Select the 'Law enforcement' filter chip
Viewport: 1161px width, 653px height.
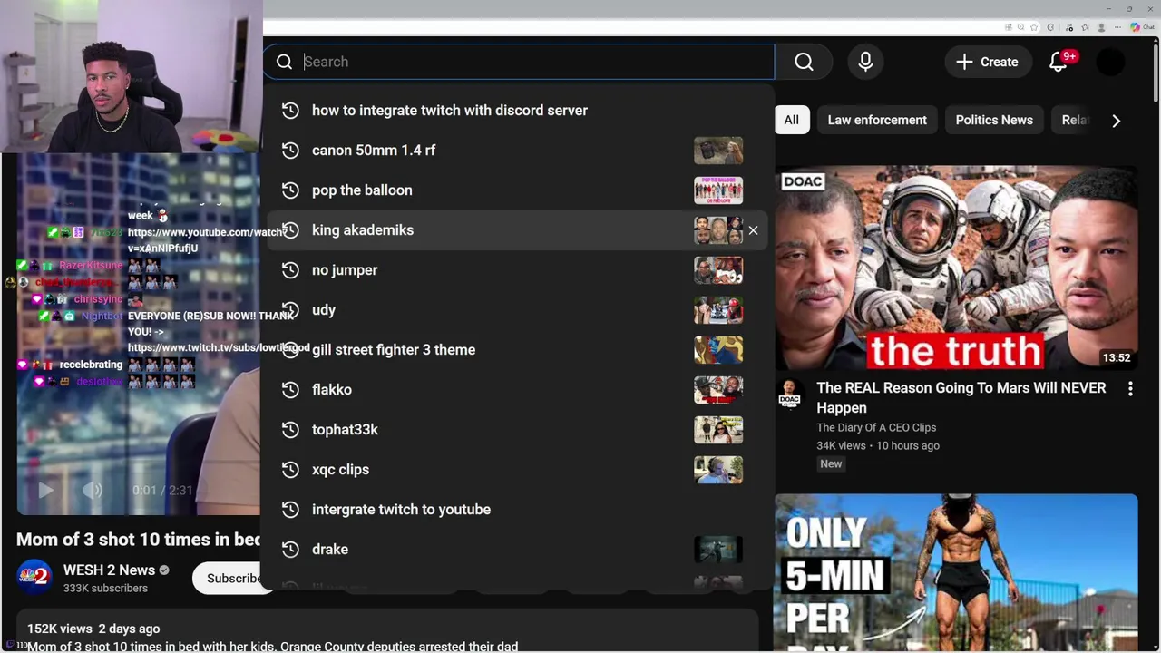877,120
